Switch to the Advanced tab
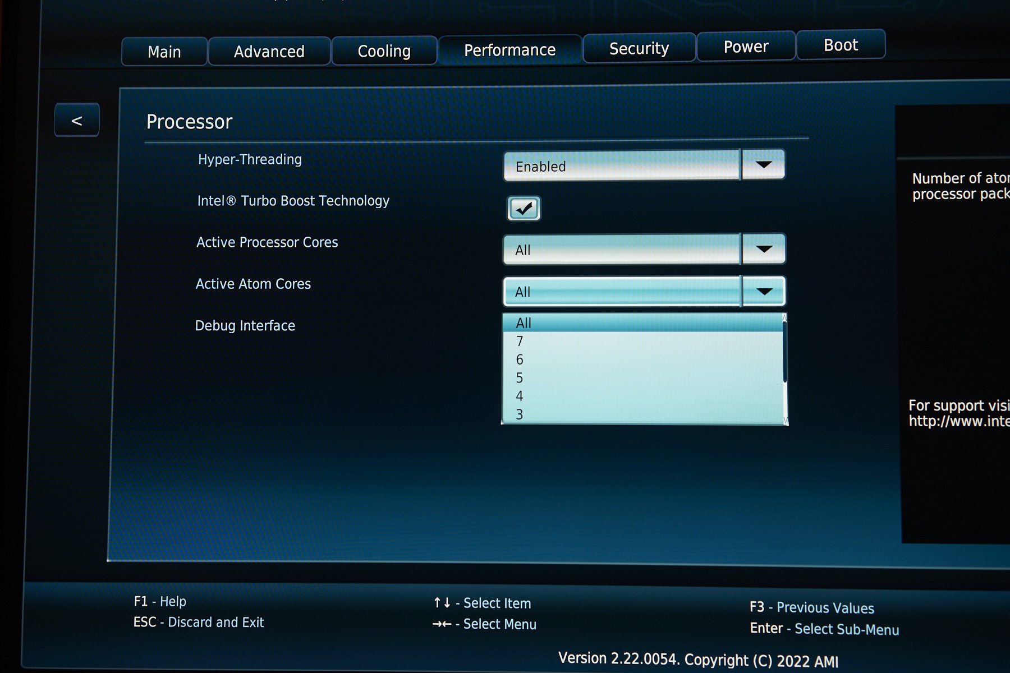This screenshot has height=673, width=1010. pyautogui.click(x=269, y=51)
